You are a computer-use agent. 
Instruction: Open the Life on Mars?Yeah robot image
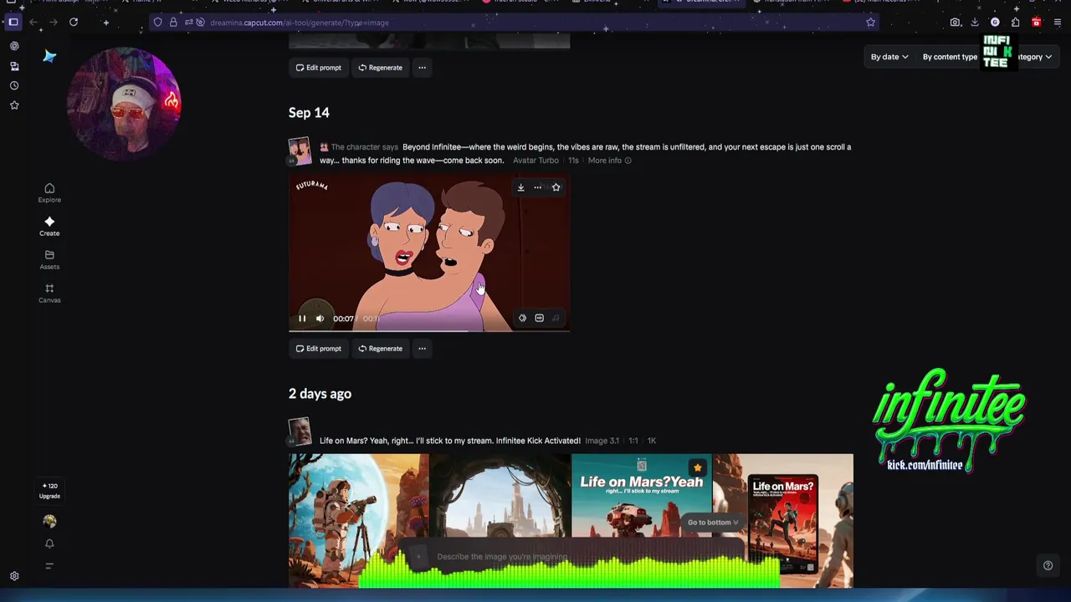(642, 520)
